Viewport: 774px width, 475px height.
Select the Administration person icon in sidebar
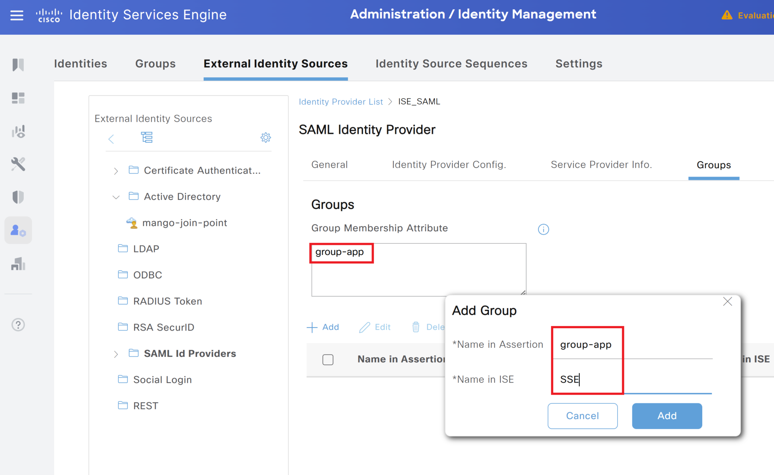18,230
